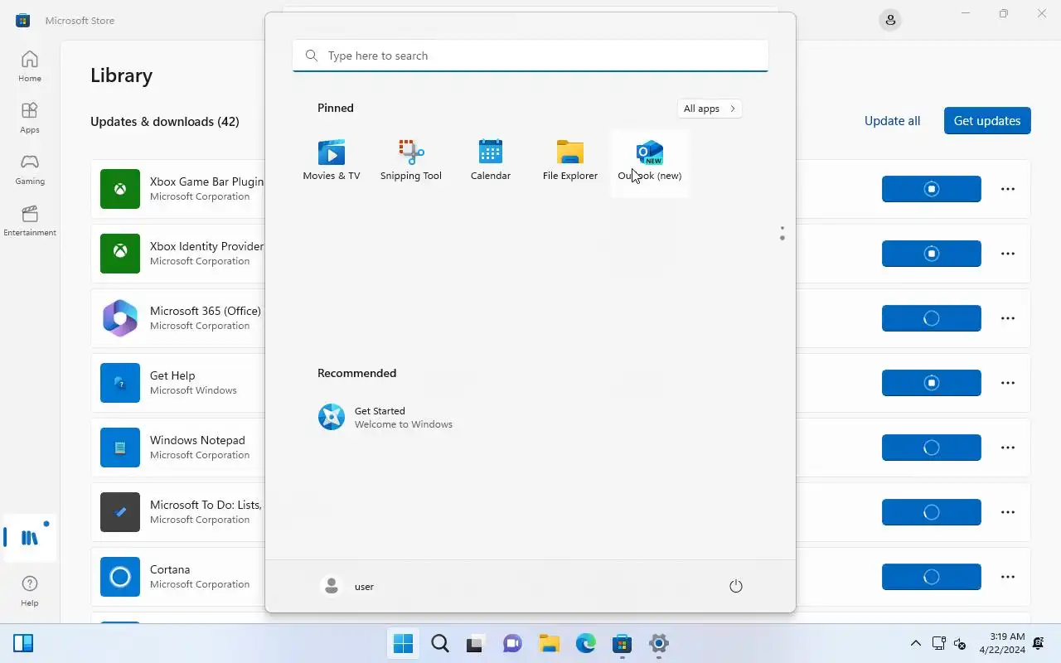Open the Store profile account icon
Viewport: 1061px width, 663px height.
[x=890, y=20]
